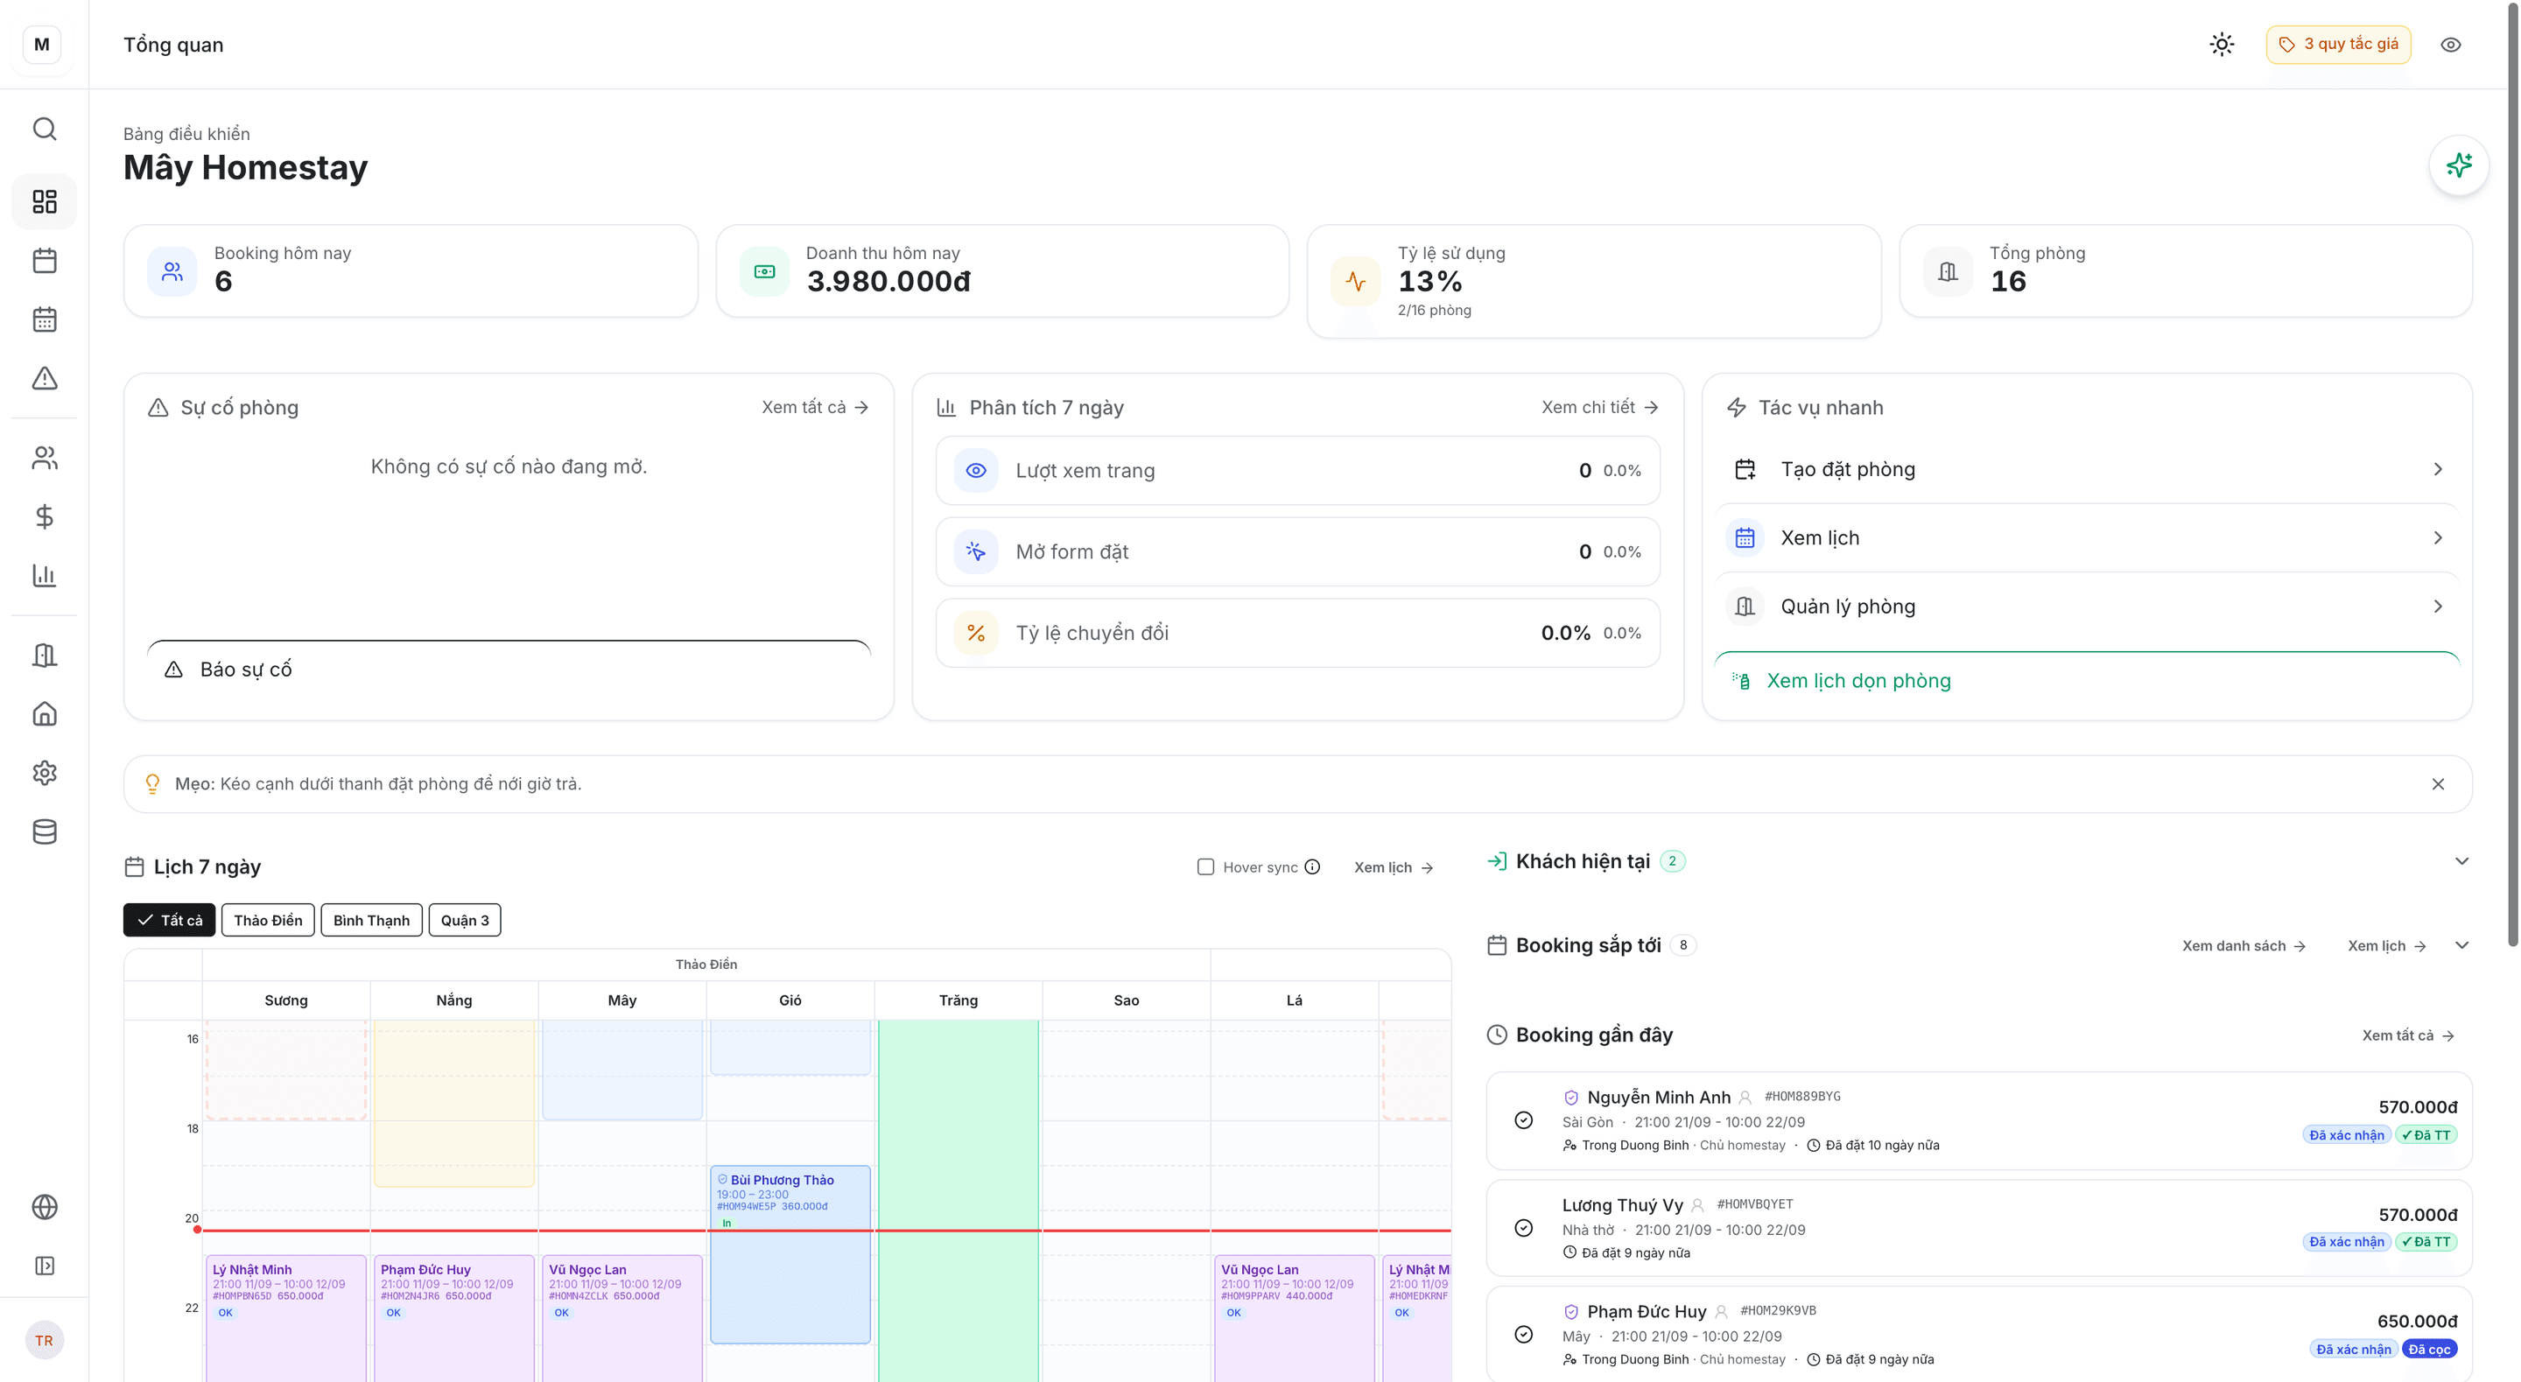This screenshot has width=2521, height=1382.
Task: Open the home icon in sidebar
Action: coord(44,713)
